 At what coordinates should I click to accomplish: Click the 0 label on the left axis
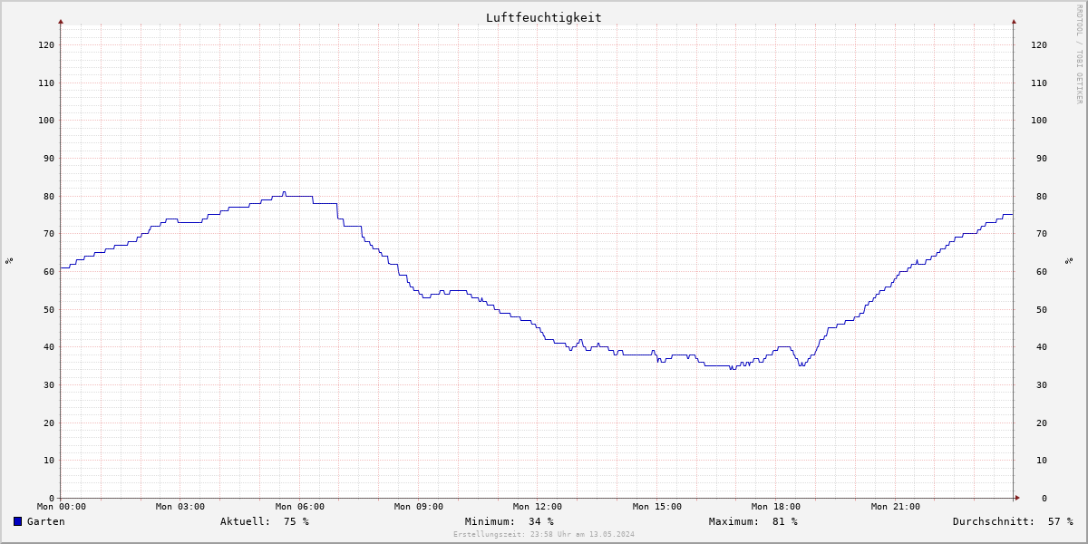pyautogui.click(x=51, y=498)
